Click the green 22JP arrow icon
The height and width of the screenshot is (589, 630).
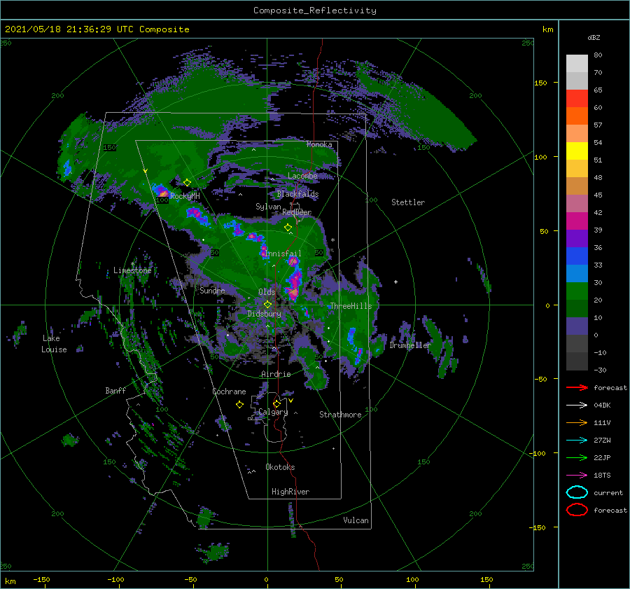(577, 457)
